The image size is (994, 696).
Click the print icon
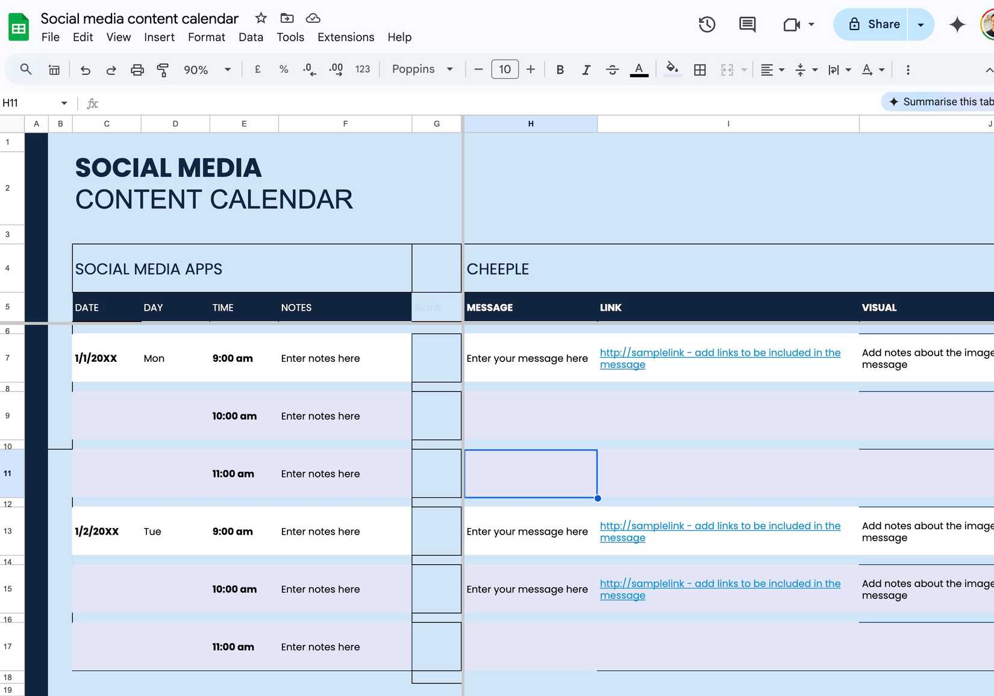click(x=137, y=69)
